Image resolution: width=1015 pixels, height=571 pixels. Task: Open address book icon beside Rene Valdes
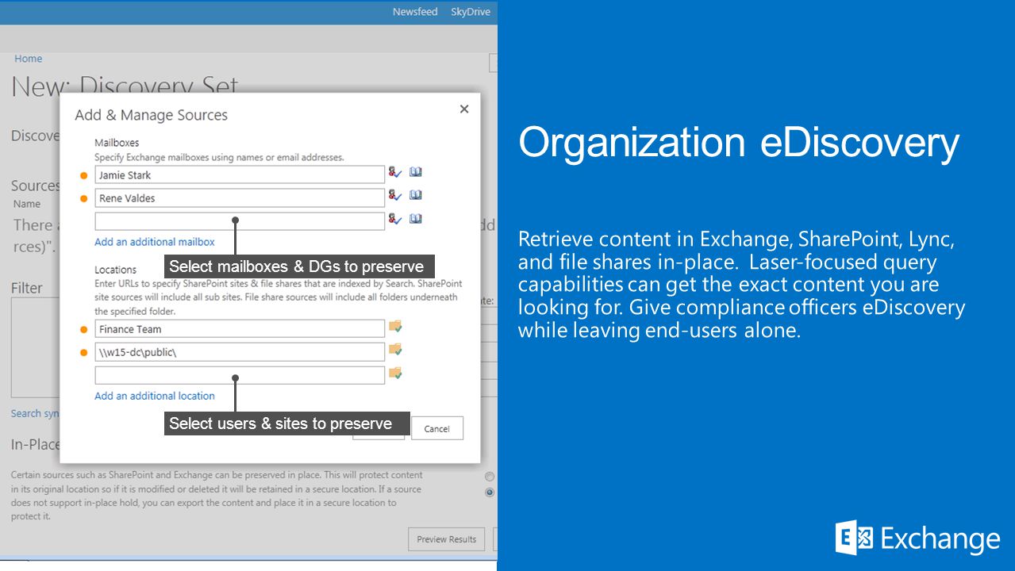coord(416,195)
